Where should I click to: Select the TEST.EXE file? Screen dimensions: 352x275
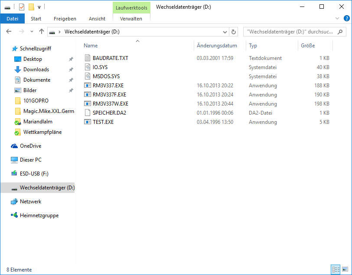[103, 122]
